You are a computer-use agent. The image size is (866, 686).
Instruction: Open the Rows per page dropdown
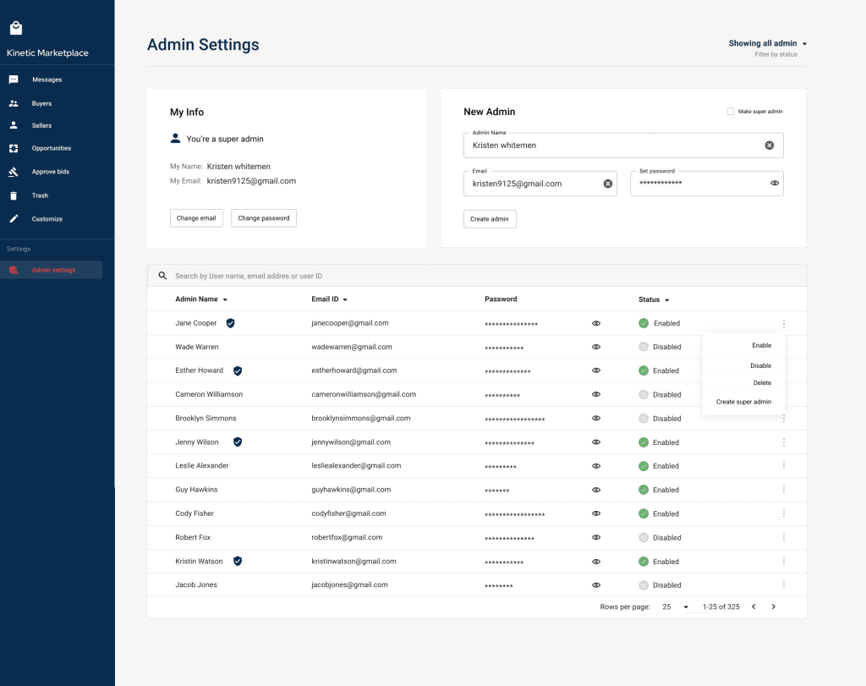click(685, 607)
